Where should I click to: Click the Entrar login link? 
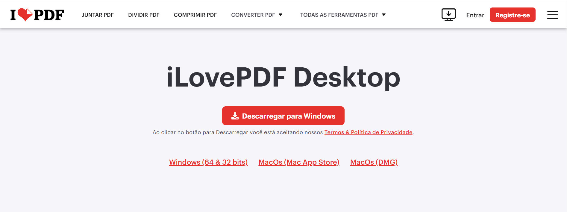pyautogui.click(x=475, y=15)
